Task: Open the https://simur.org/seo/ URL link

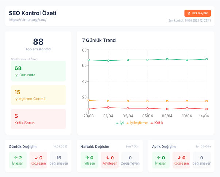Action: [28, 20]
